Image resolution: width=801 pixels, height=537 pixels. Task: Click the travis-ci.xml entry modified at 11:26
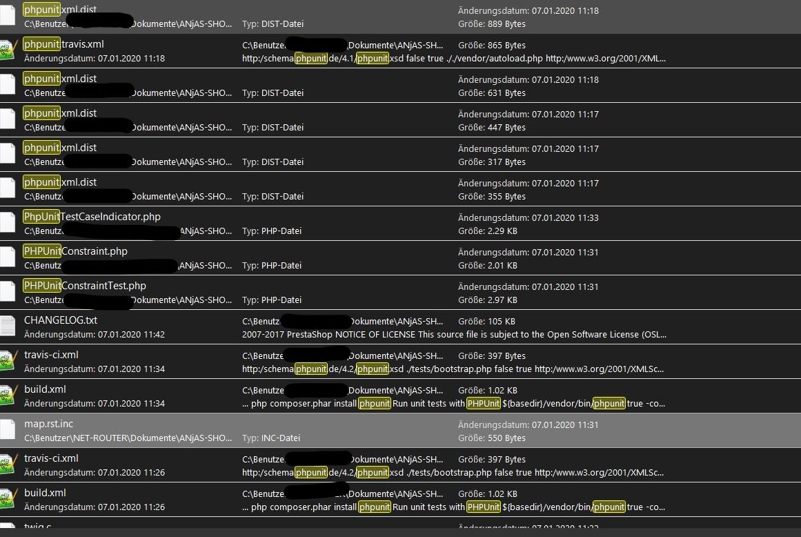pos(51,458)
